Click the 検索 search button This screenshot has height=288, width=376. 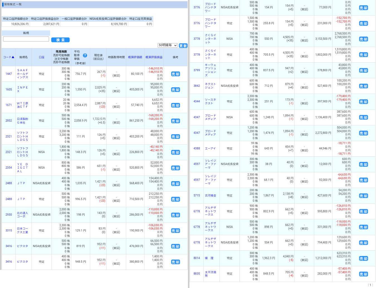point(60,40)
